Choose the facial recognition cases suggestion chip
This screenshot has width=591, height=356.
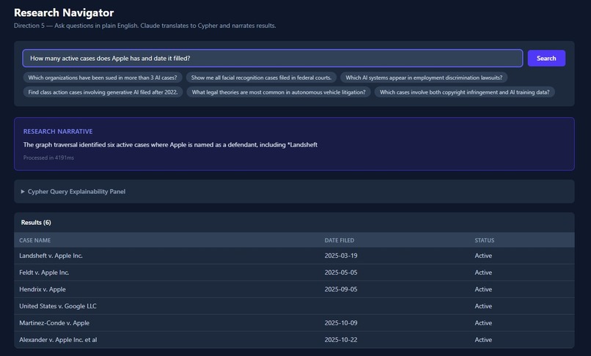261,78
